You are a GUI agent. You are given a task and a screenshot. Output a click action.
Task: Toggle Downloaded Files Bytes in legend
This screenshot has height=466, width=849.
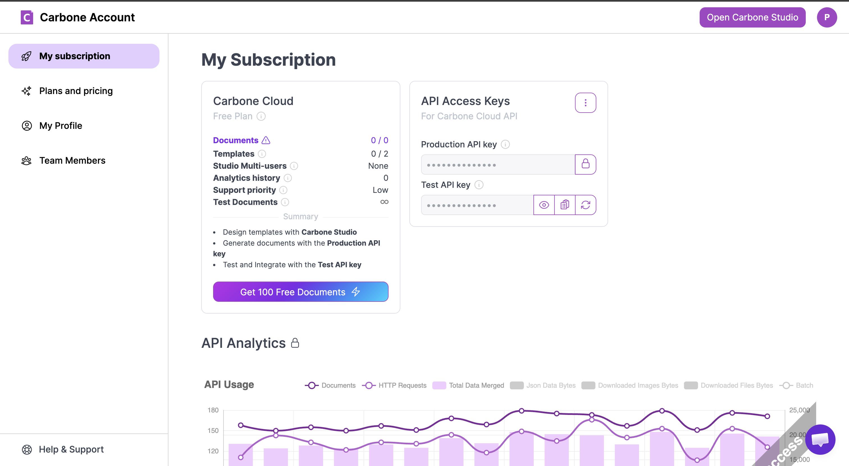(x=728, y=385)
